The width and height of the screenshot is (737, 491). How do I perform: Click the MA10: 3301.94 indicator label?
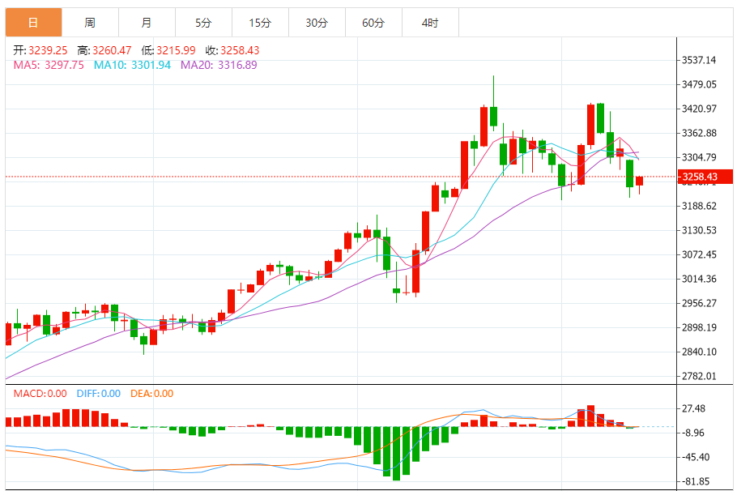[x=132, y=65]
